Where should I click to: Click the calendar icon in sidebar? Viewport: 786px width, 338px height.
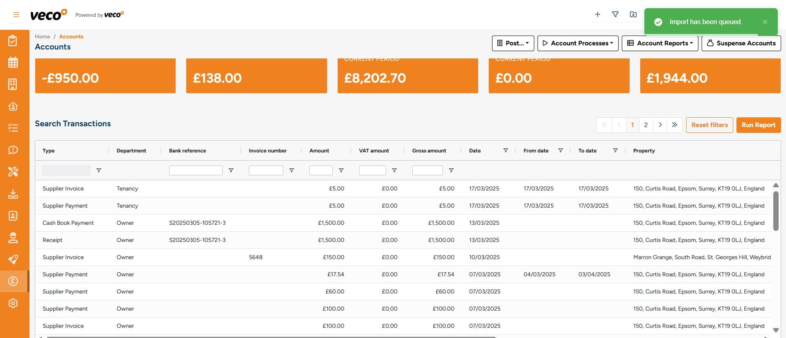click(13, 63)
